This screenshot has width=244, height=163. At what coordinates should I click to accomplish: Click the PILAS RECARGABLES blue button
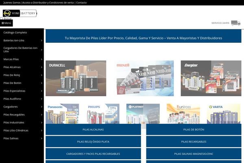pos(194,142)
